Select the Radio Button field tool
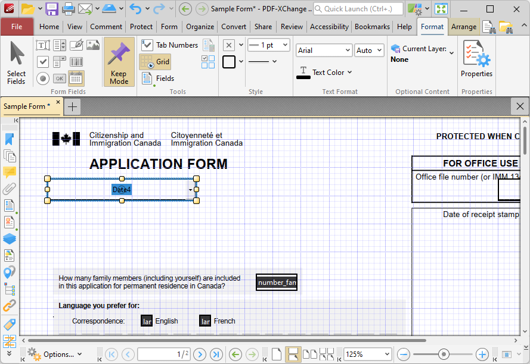Screen dimensions: 530x364 click(x=43, y=79)
